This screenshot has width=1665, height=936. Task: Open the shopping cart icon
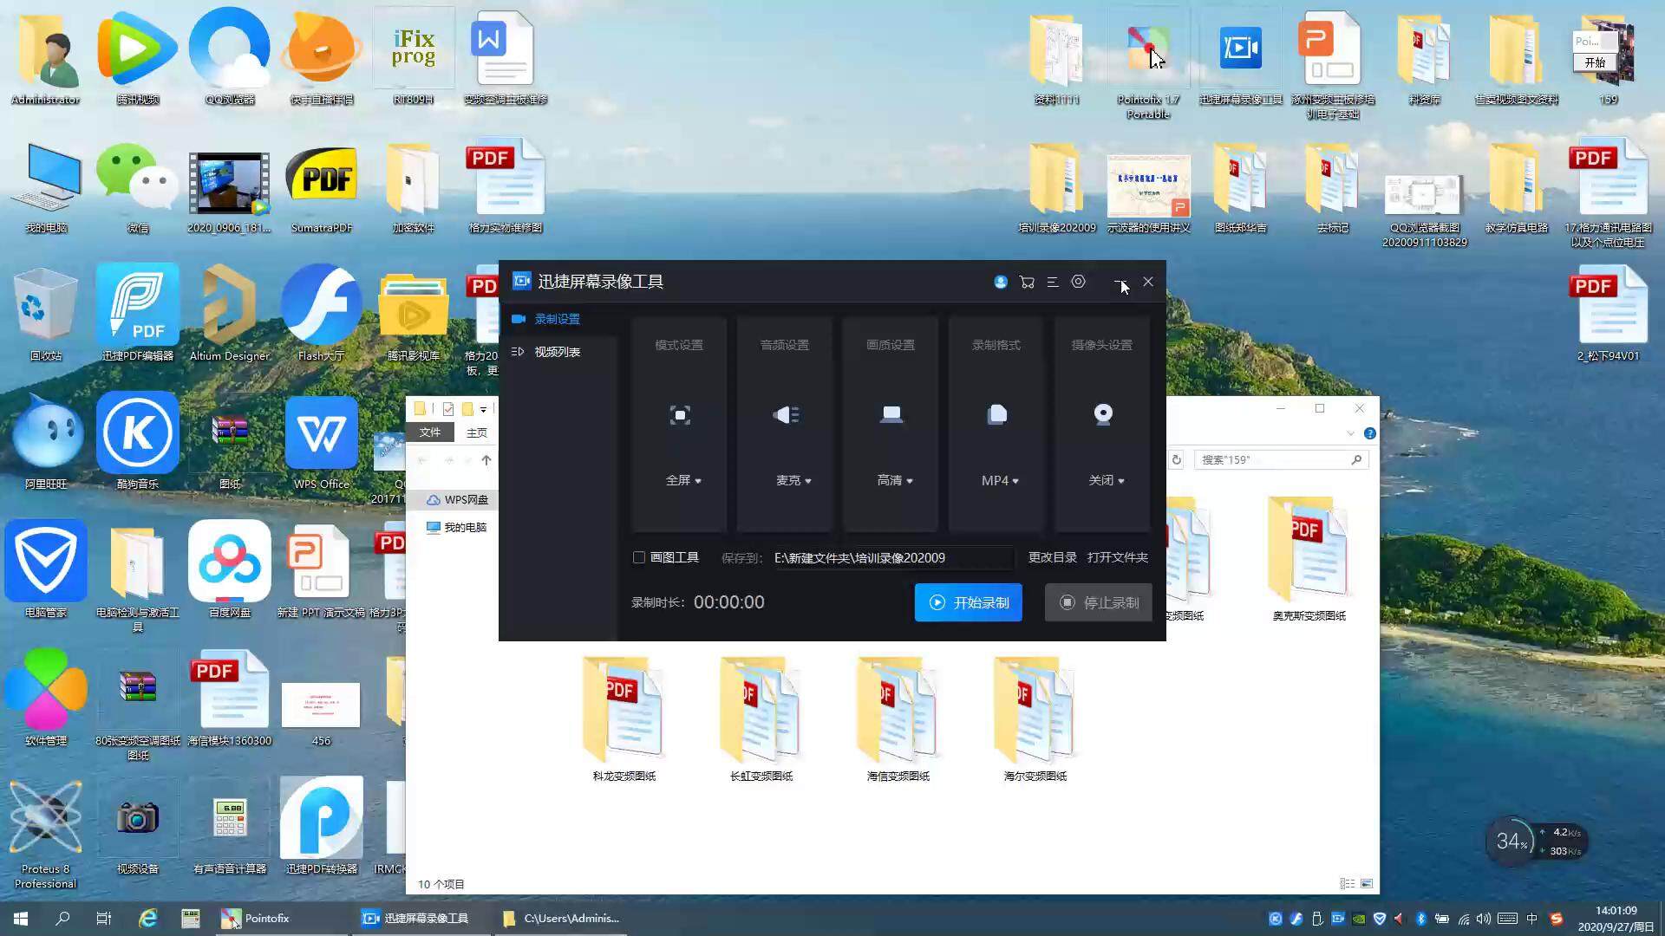pyautogui.click(x=1027, y=282)
